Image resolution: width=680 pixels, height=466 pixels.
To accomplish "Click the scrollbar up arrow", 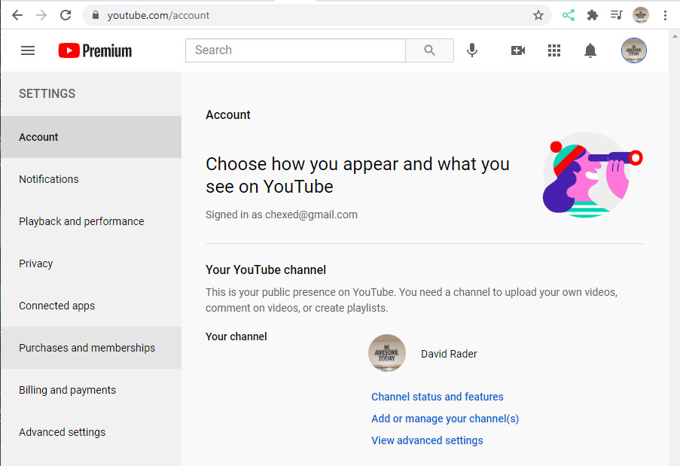I will tap(675, 36).
